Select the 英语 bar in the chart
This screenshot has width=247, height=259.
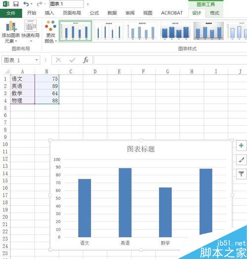point(125,203)
